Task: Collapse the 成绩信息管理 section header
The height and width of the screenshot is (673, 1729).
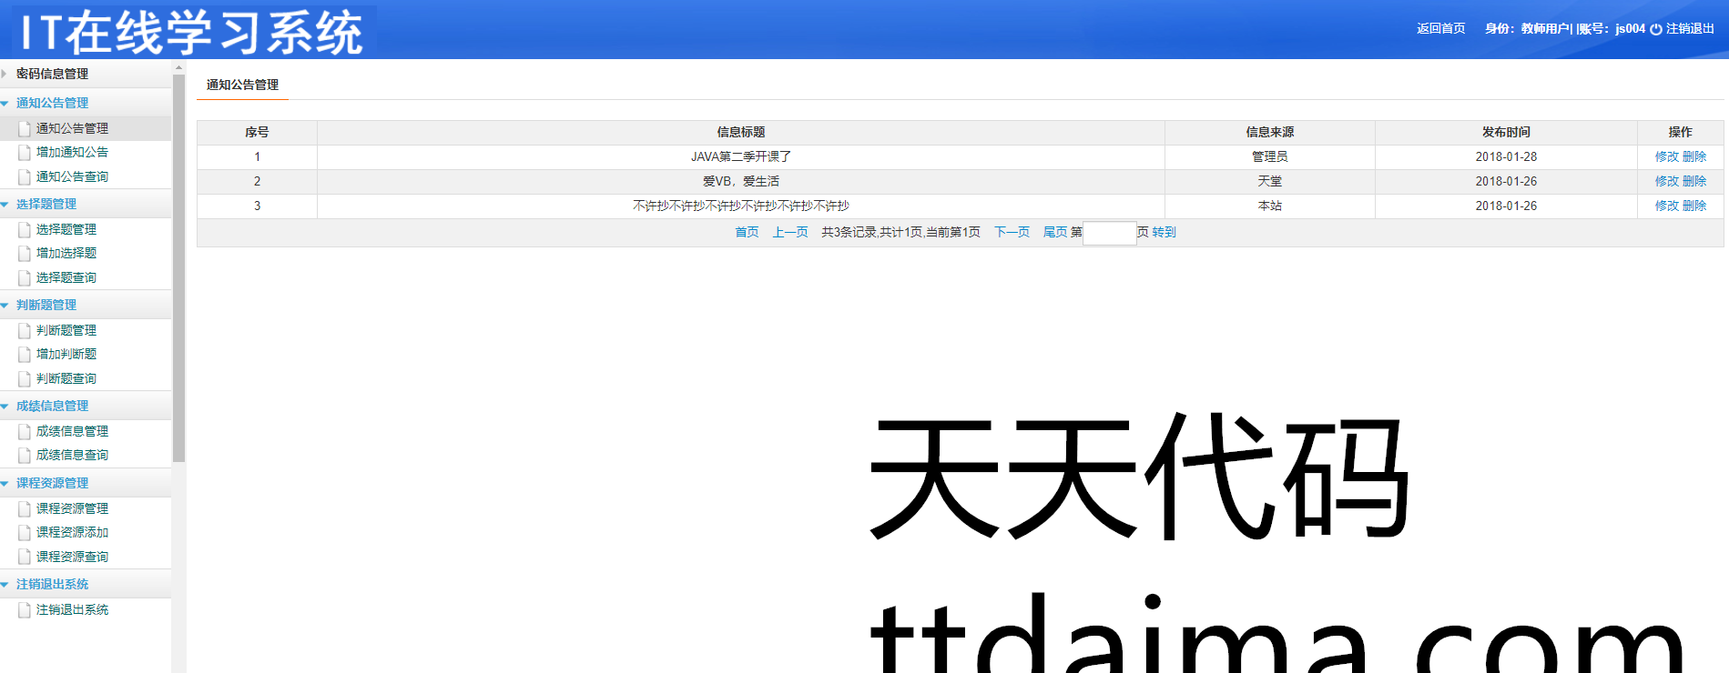Action: (x=52, y=406)
